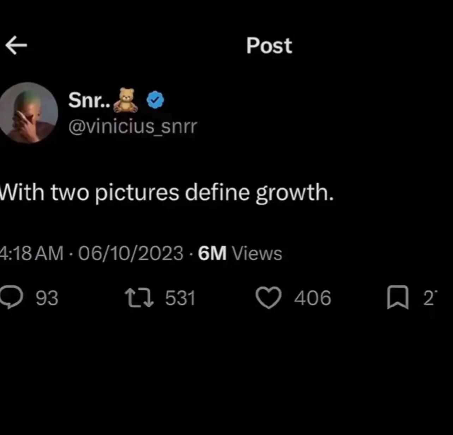The width and height of the screenshot is (453, 435).
Task: Click the Post header title
Action: [269, 46]
